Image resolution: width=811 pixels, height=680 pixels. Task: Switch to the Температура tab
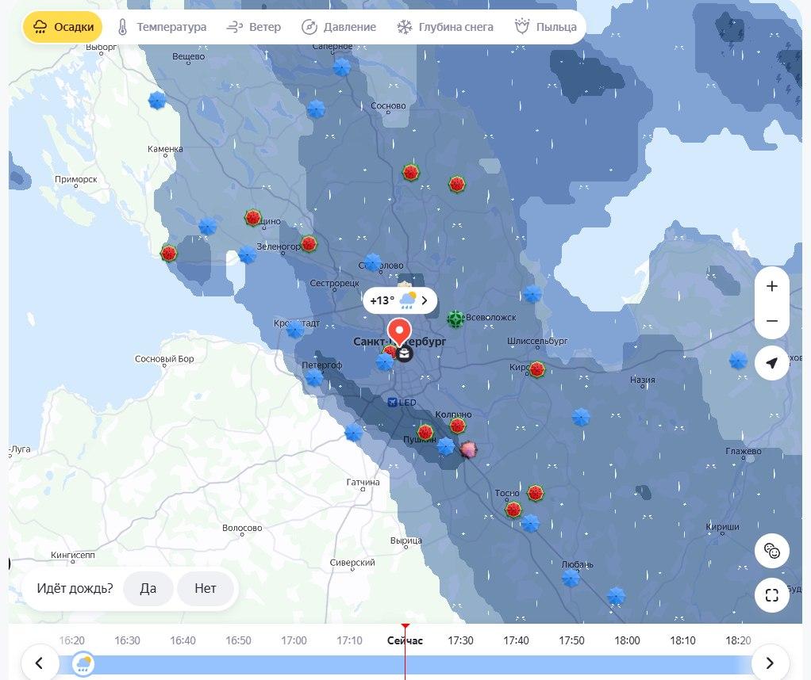(161, 27)
